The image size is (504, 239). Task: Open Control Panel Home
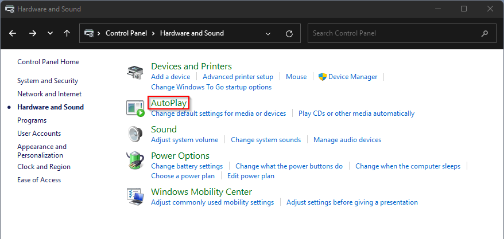pos(48,61)
